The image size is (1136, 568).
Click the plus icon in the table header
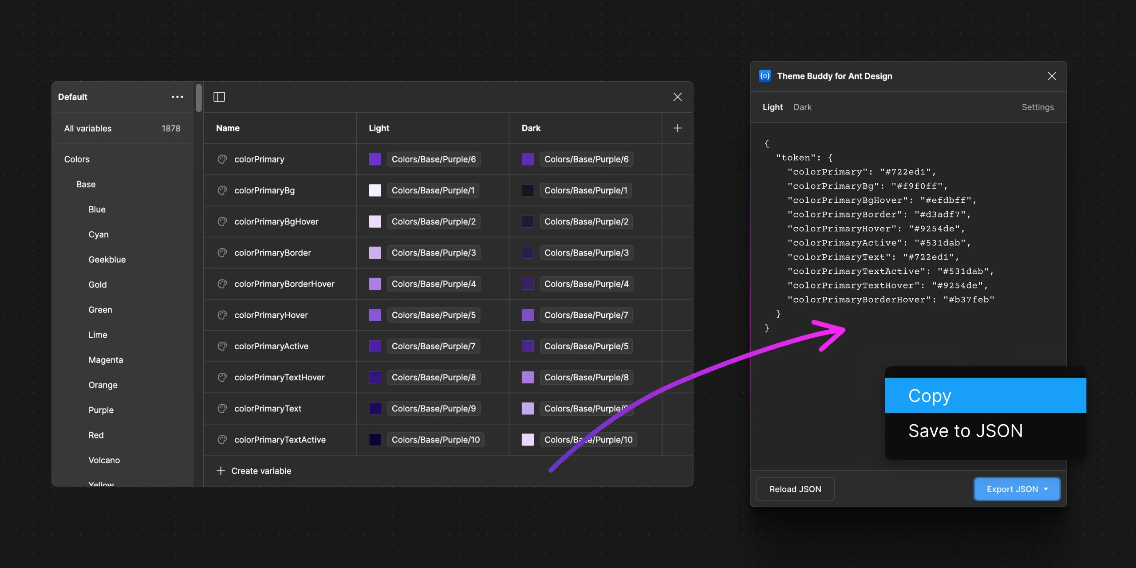677,128
